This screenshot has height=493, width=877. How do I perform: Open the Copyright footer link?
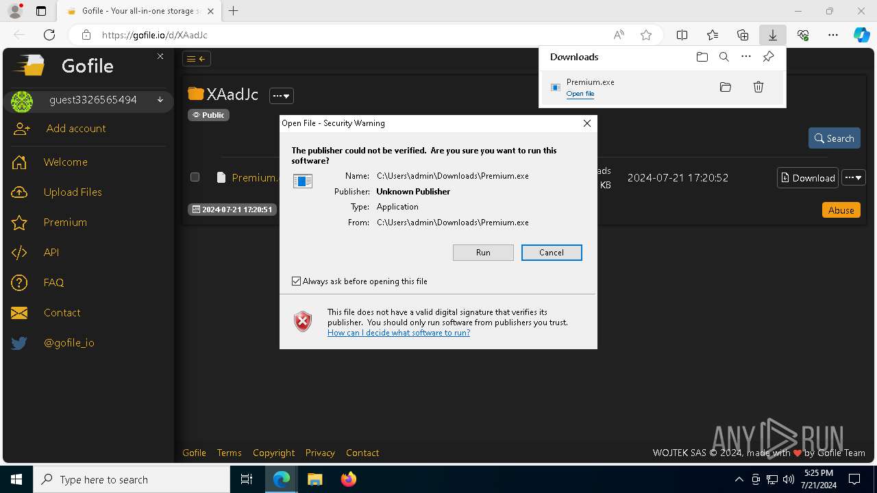[273, 453]
